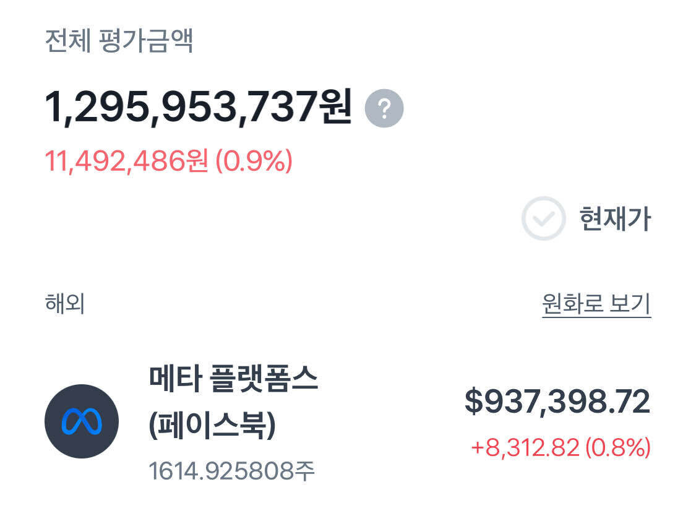Click the (페이스북) subtitle text
Viewport: 696px width, 508px height.
point(212,425)
